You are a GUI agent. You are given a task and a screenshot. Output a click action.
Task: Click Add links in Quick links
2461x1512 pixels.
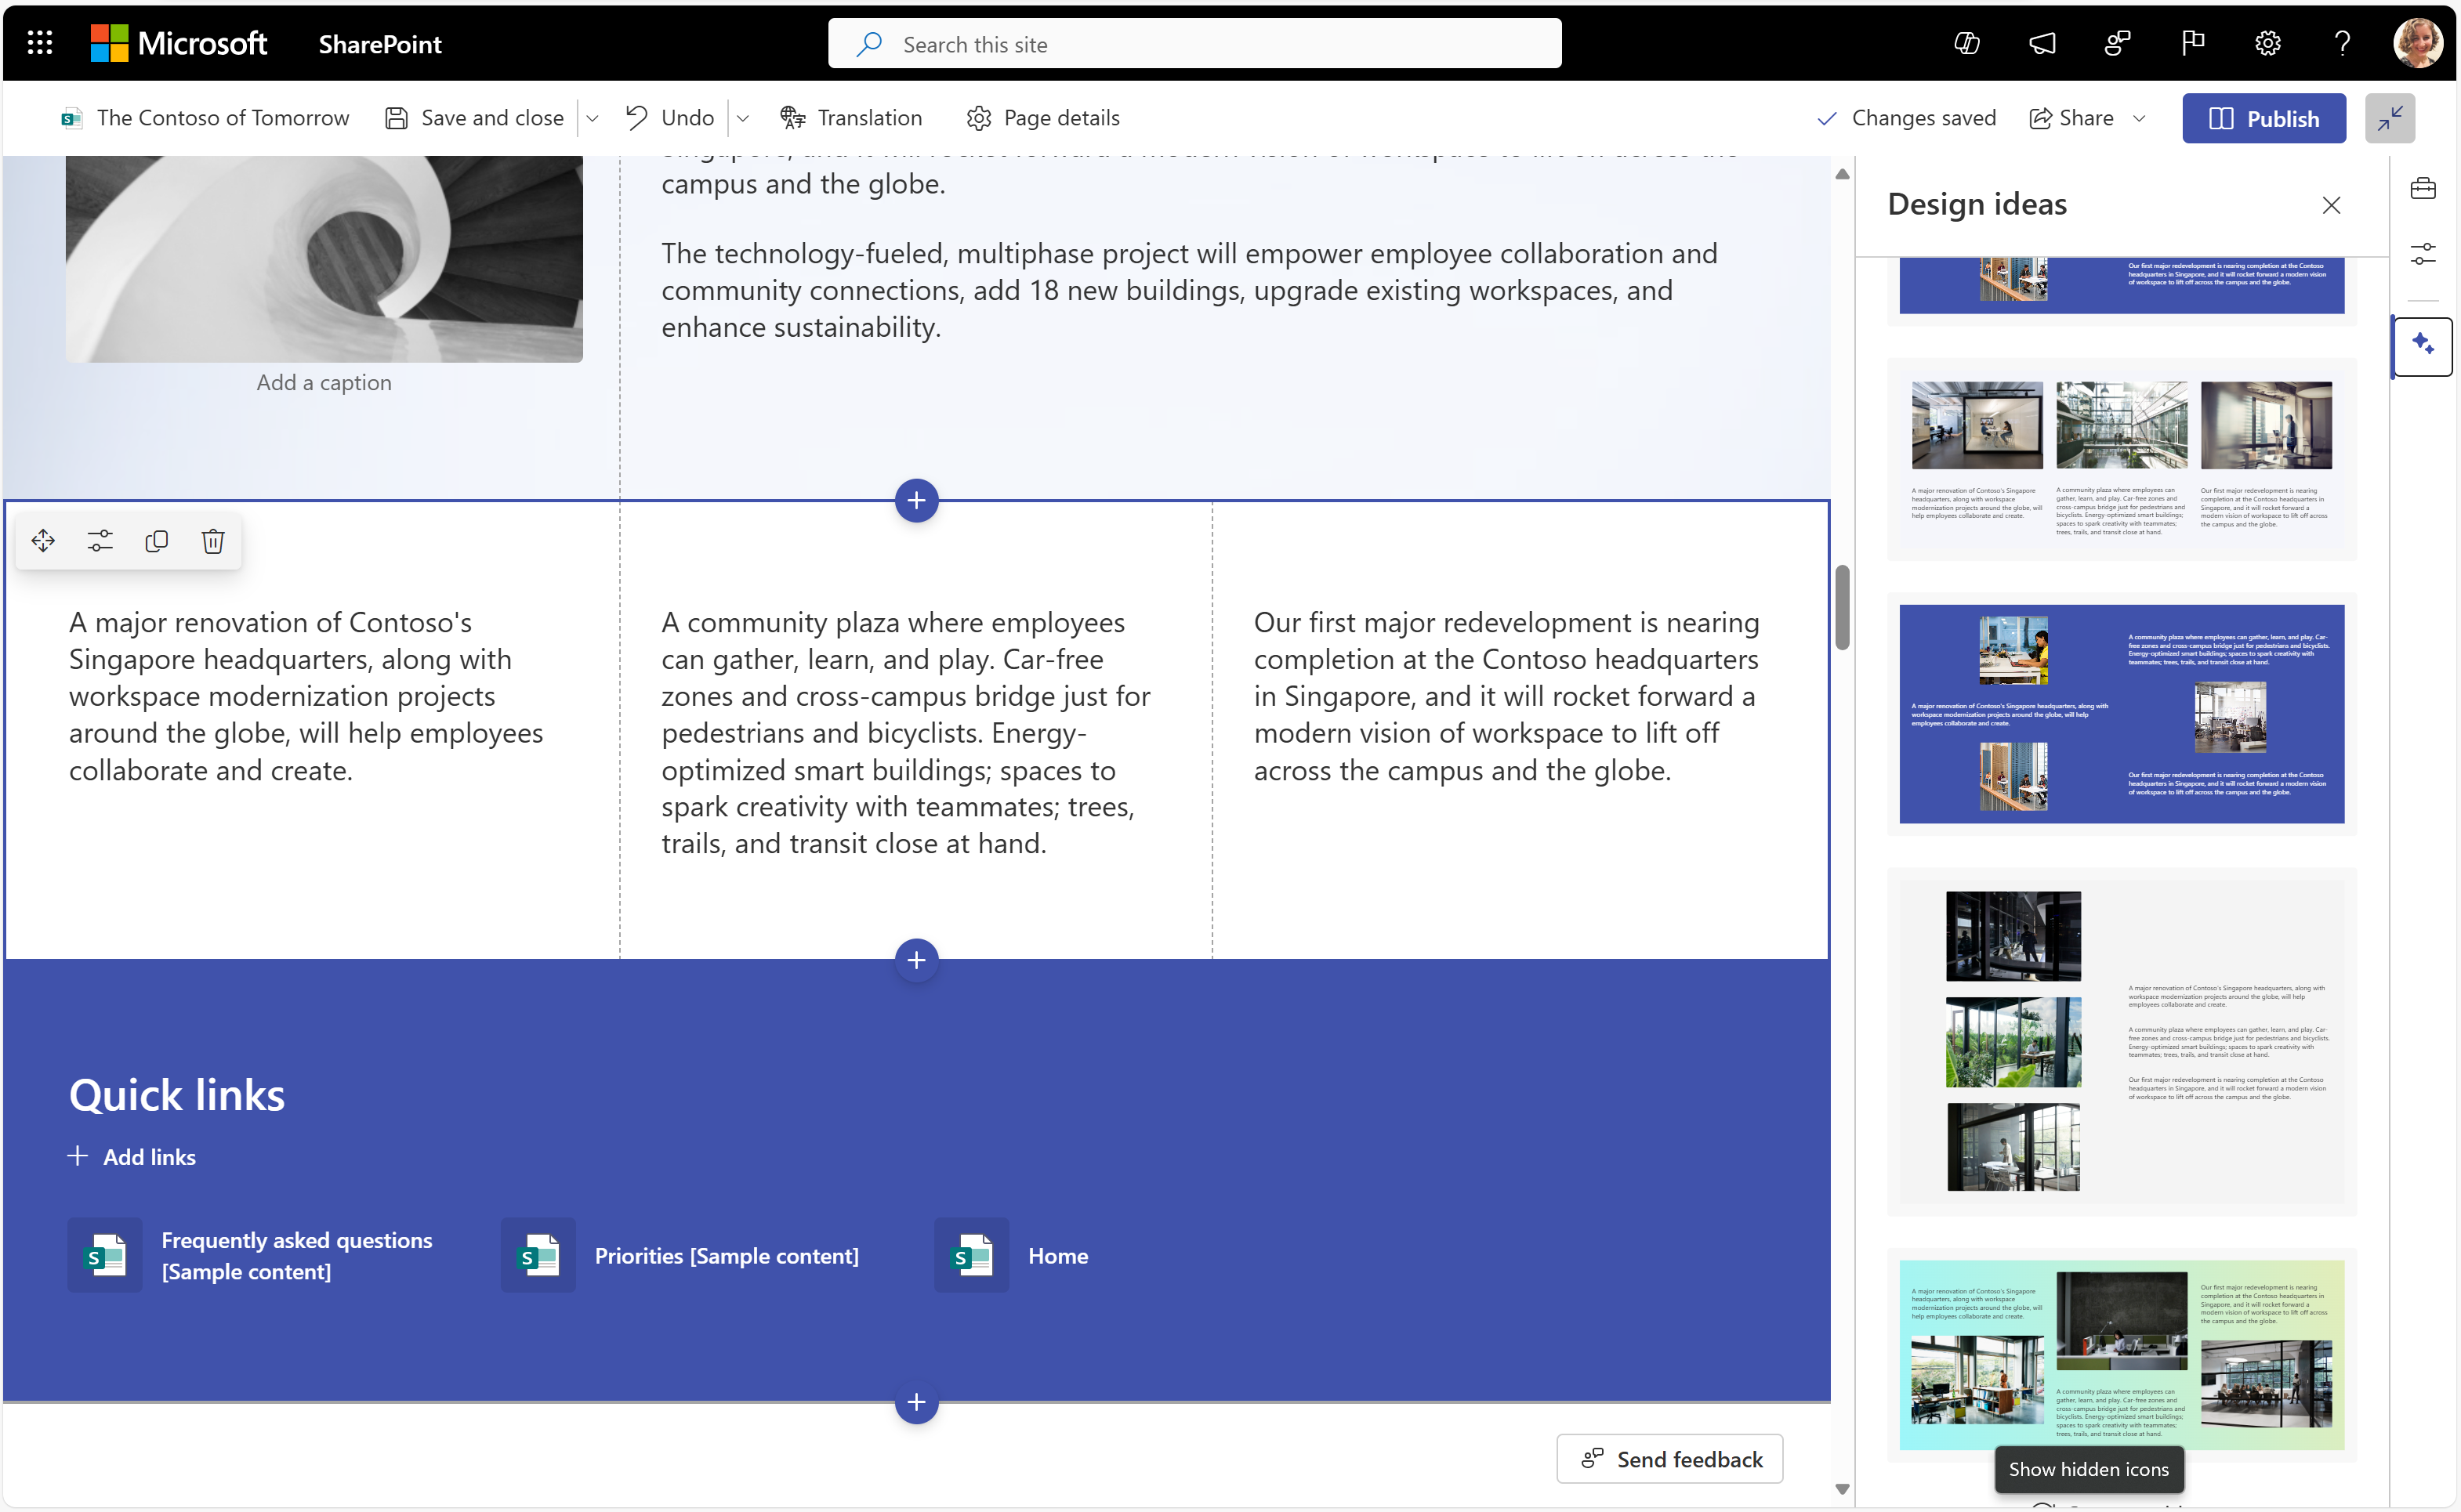130,1156
